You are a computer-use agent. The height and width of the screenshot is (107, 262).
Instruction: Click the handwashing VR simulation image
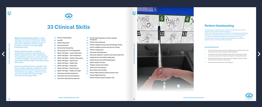click(x=165, y=49)
